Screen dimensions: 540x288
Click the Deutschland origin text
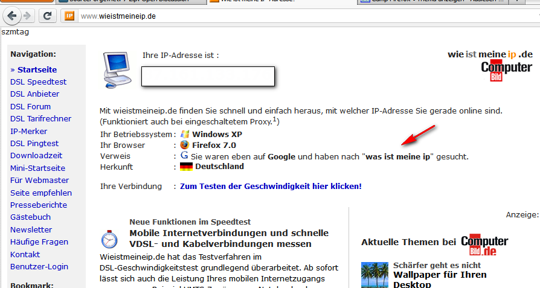pyautogui.click(x=219, y=167)
